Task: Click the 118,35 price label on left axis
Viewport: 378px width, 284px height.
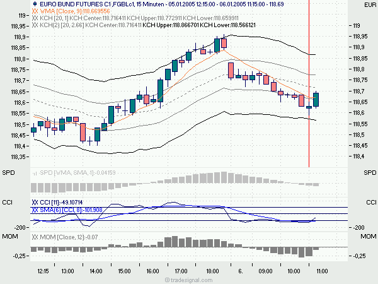Action: click(18, 157)
